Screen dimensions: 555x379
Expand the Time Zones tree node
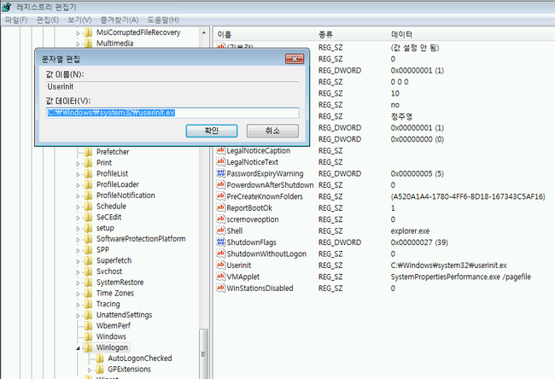click(x=78, y=294)
